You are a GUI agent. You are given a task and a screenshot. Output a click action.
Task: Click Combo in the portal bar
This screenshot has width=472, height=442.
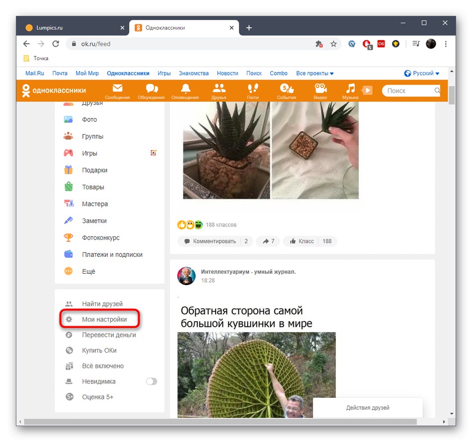coord(278,73)
